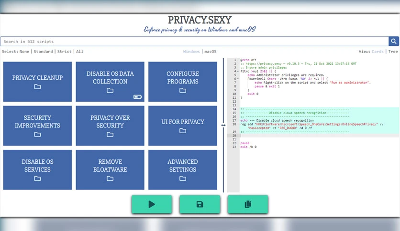Switch to Windows operating system

click(x=191, y=52)
